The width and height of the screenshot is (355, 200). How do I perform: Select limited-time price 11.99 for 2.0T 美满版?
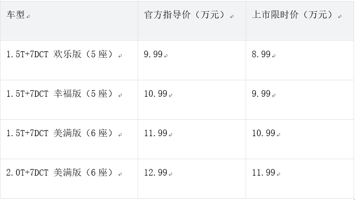[x=264, y=173]
